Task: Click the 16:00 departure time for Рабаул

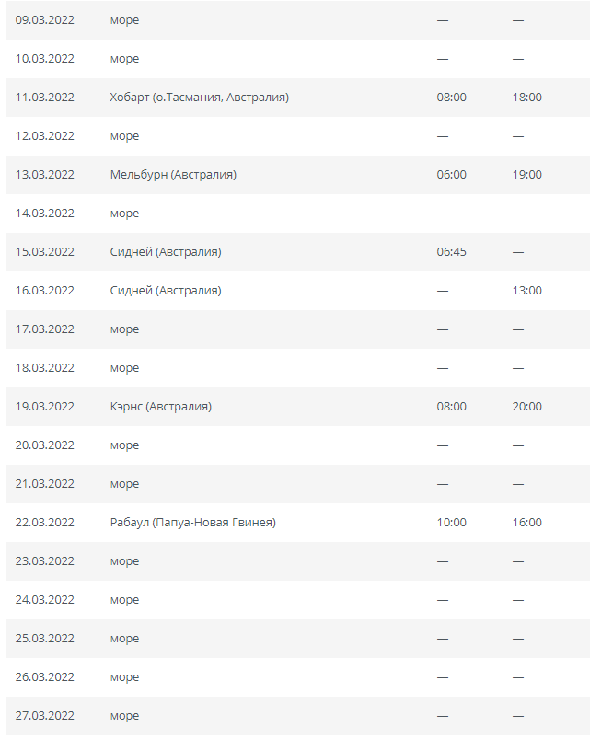Action: click(526, 523)
